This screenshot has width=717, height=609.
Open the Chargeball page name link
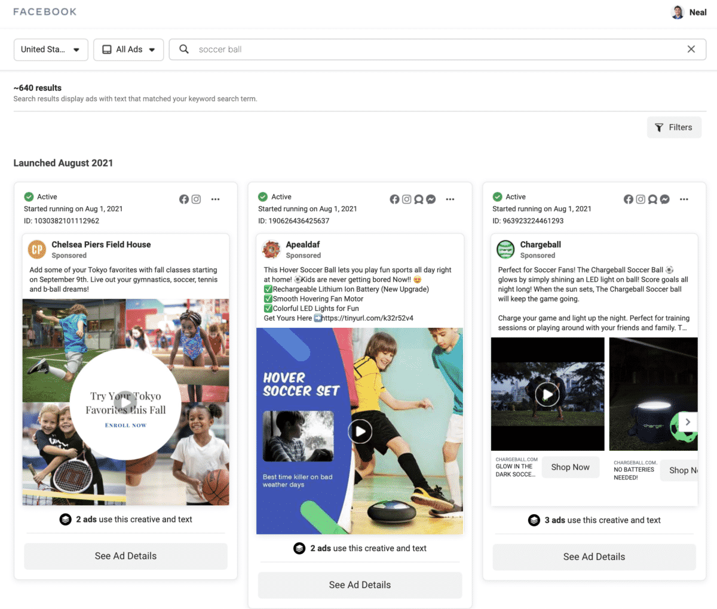click(541, 245)
